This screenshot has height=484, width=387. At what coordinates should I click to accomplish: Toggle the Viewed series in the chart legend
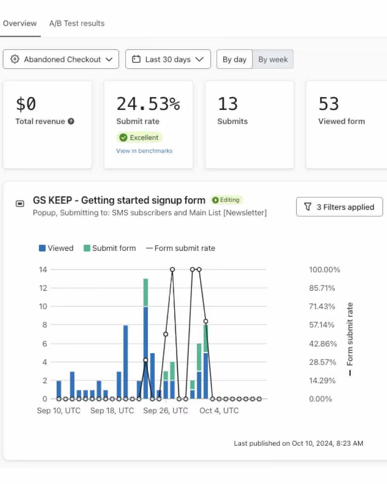click(56, 248)
